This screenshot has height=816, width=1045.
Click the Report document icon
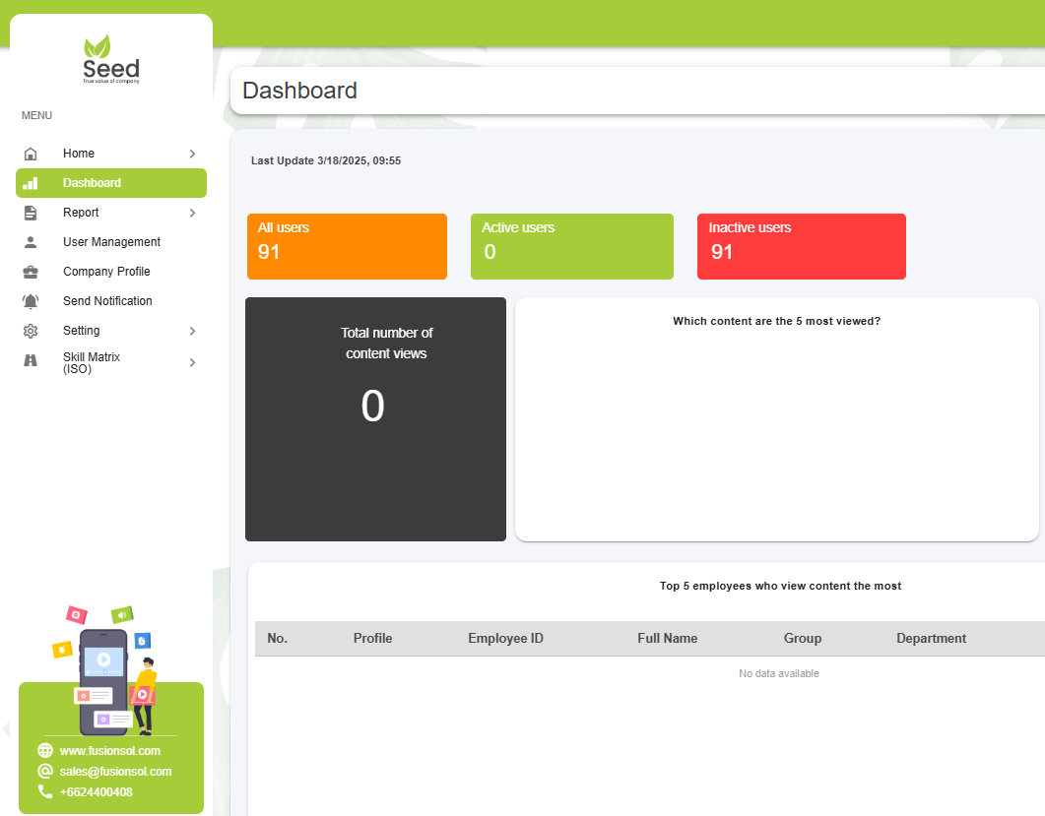point(31,213)
